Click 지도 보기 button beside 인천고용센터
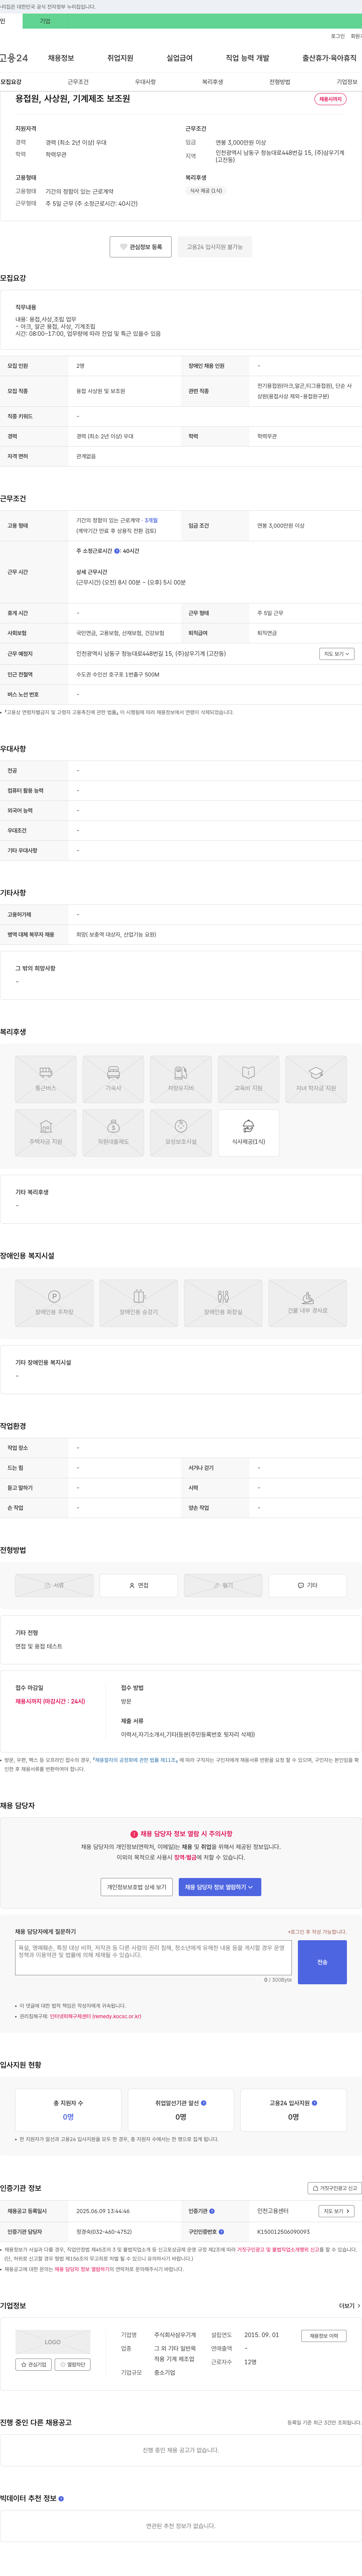362x2576 pixels. tap(336, 2211)
